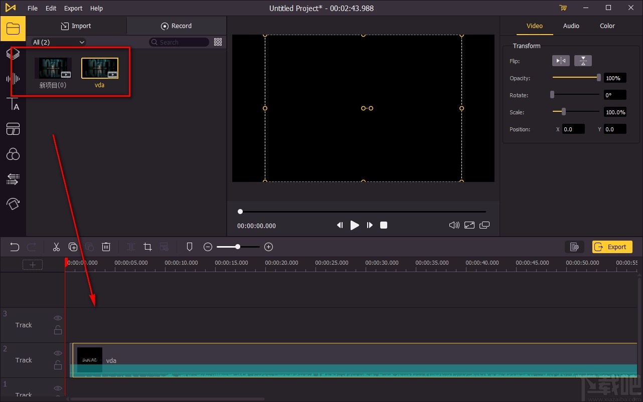
Task: Hide Track 3 with the eye icon
Action: point(58,318)
